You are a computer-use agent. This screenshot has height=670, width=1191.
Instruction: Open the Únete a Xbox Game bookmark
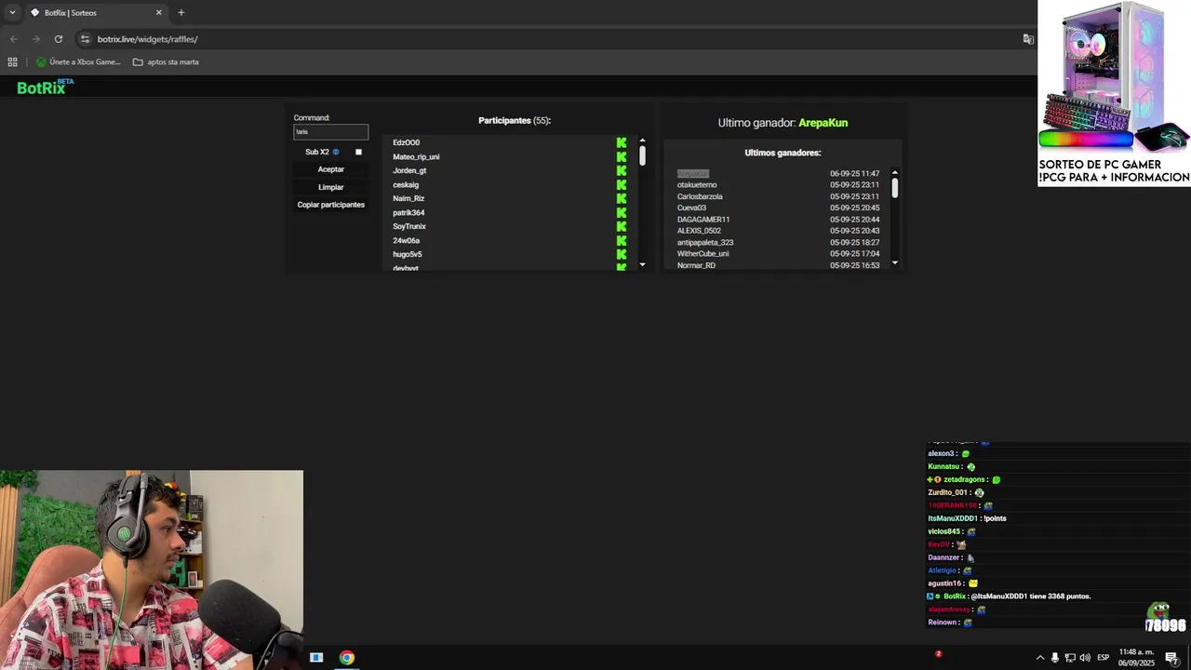[x=78, y=62]
